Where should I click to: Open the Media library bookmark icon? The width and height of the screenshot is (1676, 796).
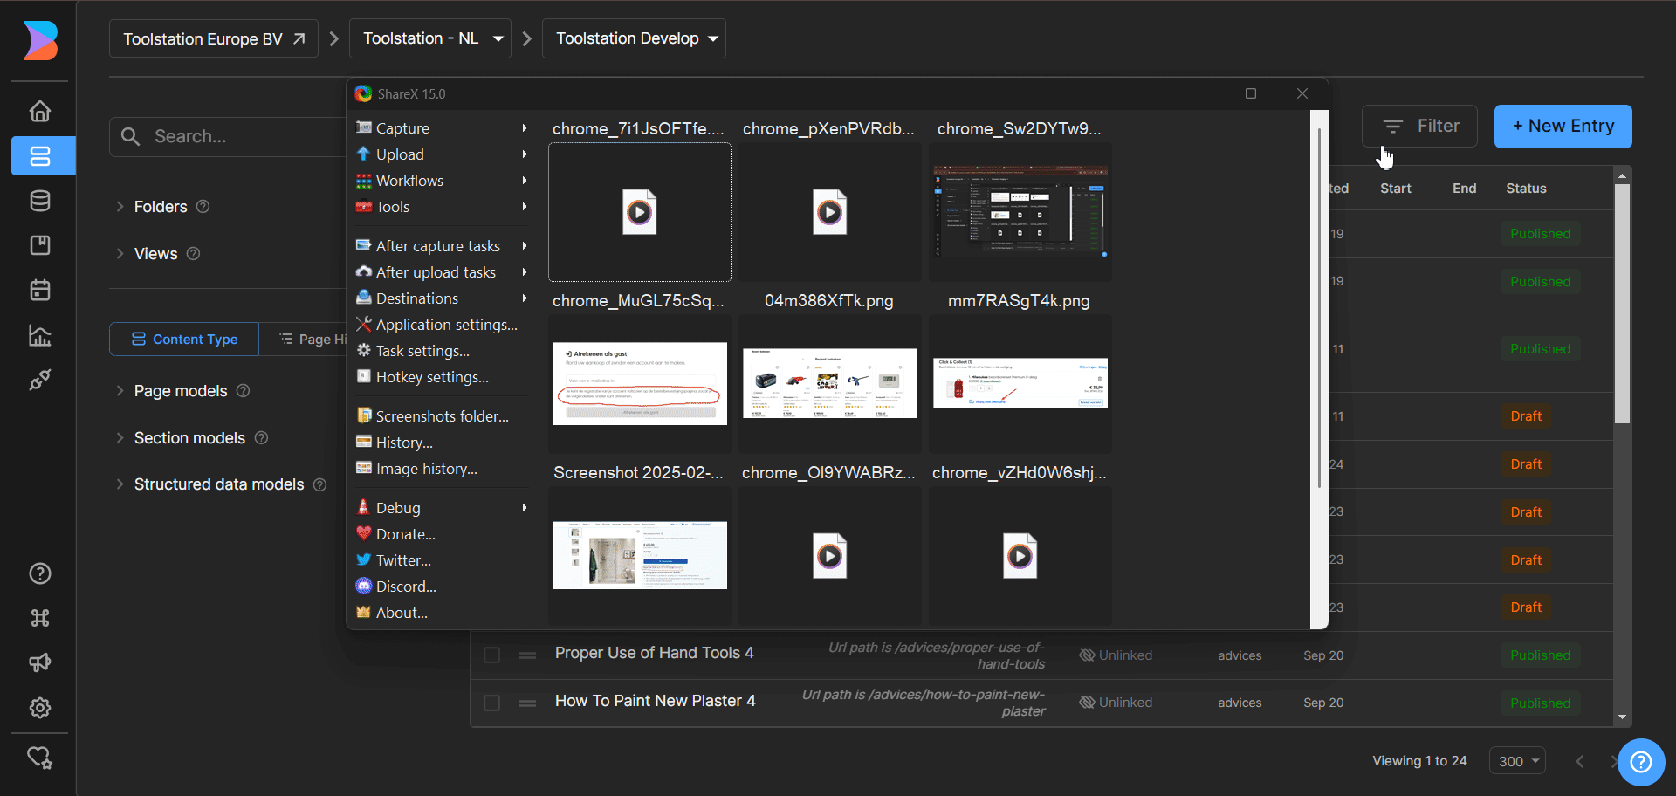click(x=40, y=245)
